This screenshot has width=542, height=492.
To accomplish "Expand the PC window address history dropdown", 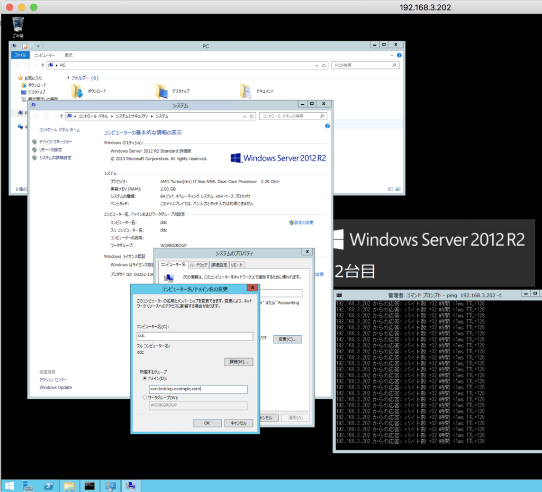I will tap(317, 65).
